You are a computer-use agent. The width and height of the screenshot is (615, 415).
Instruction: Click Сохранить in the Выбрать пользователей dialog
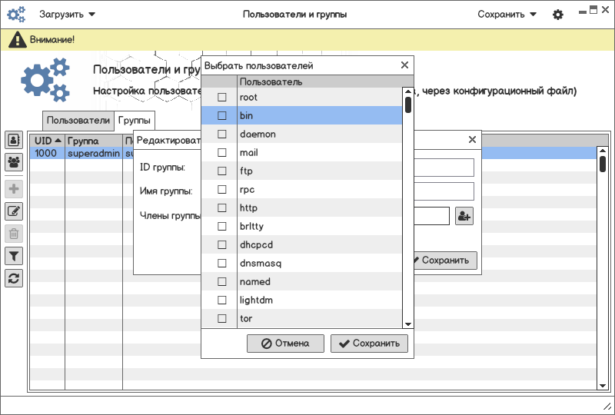coord(369,344)
